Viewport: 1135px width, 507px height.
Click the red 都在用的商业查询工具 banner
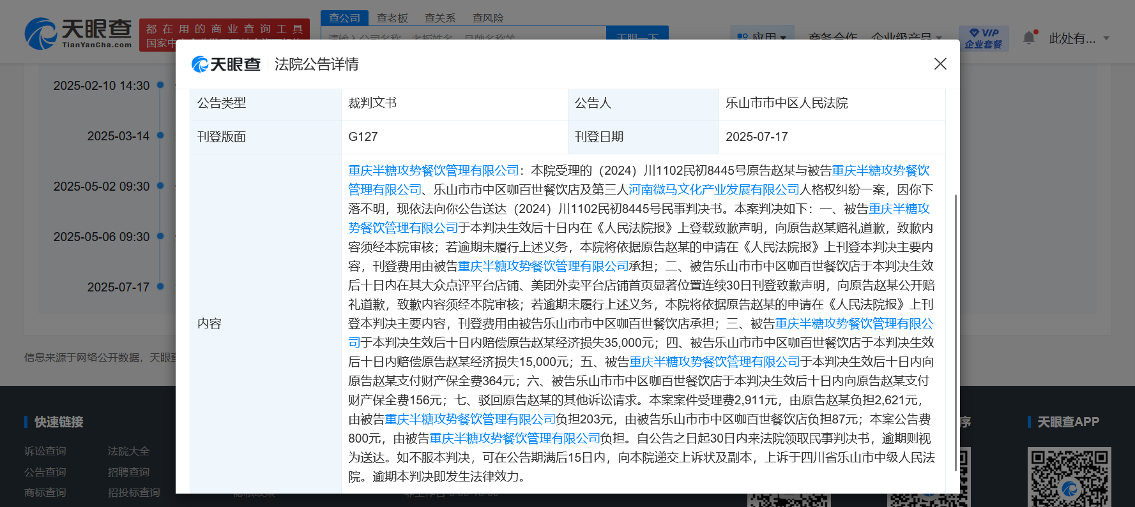click(x=224, y=36)
